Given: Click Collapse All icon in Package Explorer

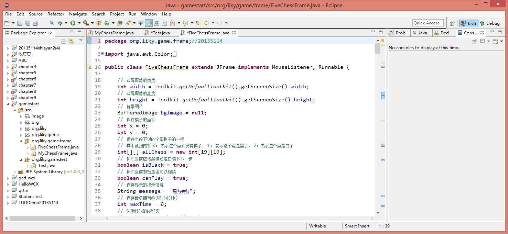Looking at the screenshot, I should tap(63, 41).
